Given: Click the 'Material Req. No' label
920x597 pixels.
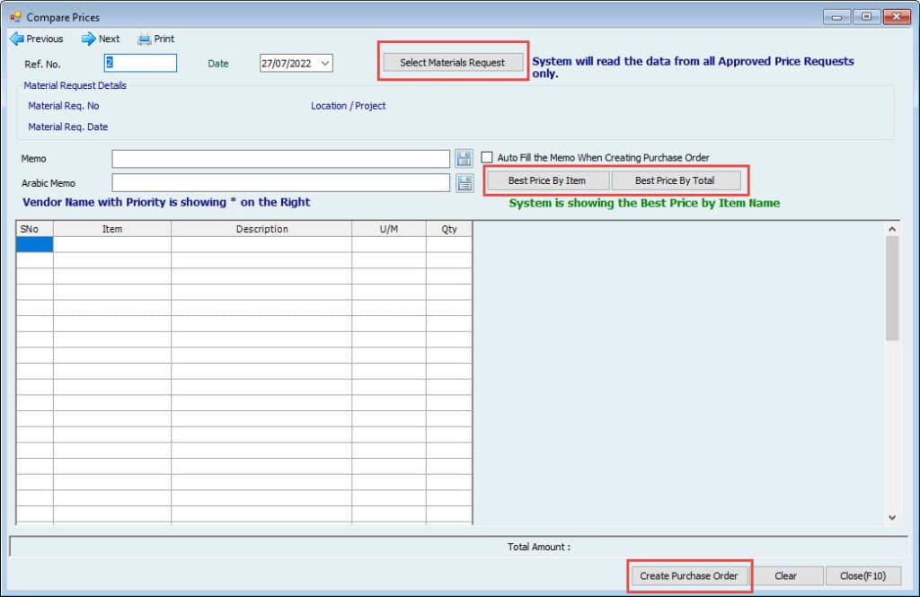Looking at the screenshot, I should 64,106.
